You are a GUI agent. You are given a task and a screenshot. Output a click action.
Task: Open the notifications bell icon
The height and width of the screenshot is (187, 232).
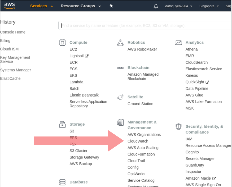tap(156, 6)
